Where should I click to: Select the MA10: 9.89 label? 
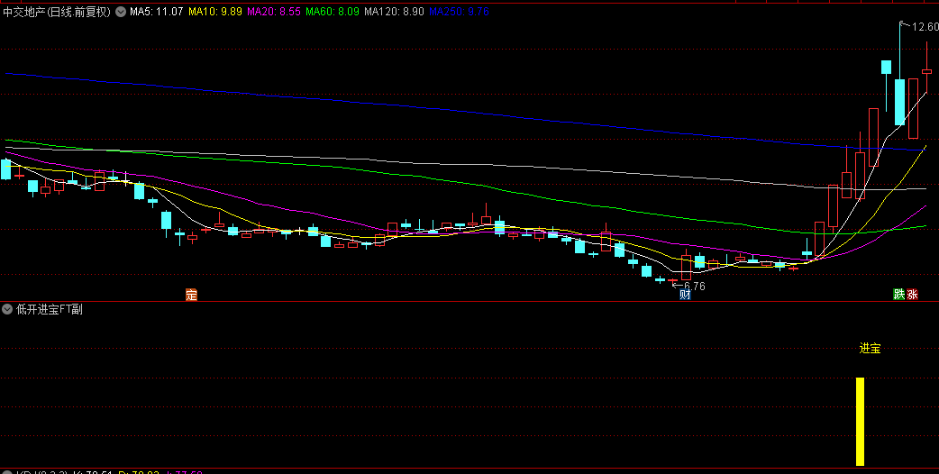214,12
